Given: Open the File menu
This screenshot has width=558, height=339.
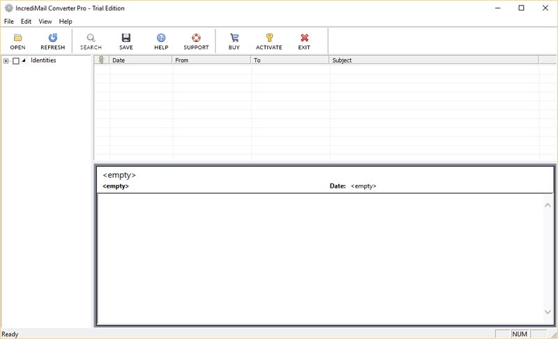Looking at the screenshot, I should coord(9,22).
